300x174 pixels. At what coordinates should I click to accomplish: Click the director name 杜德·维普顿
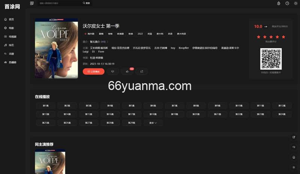point(97,58)
